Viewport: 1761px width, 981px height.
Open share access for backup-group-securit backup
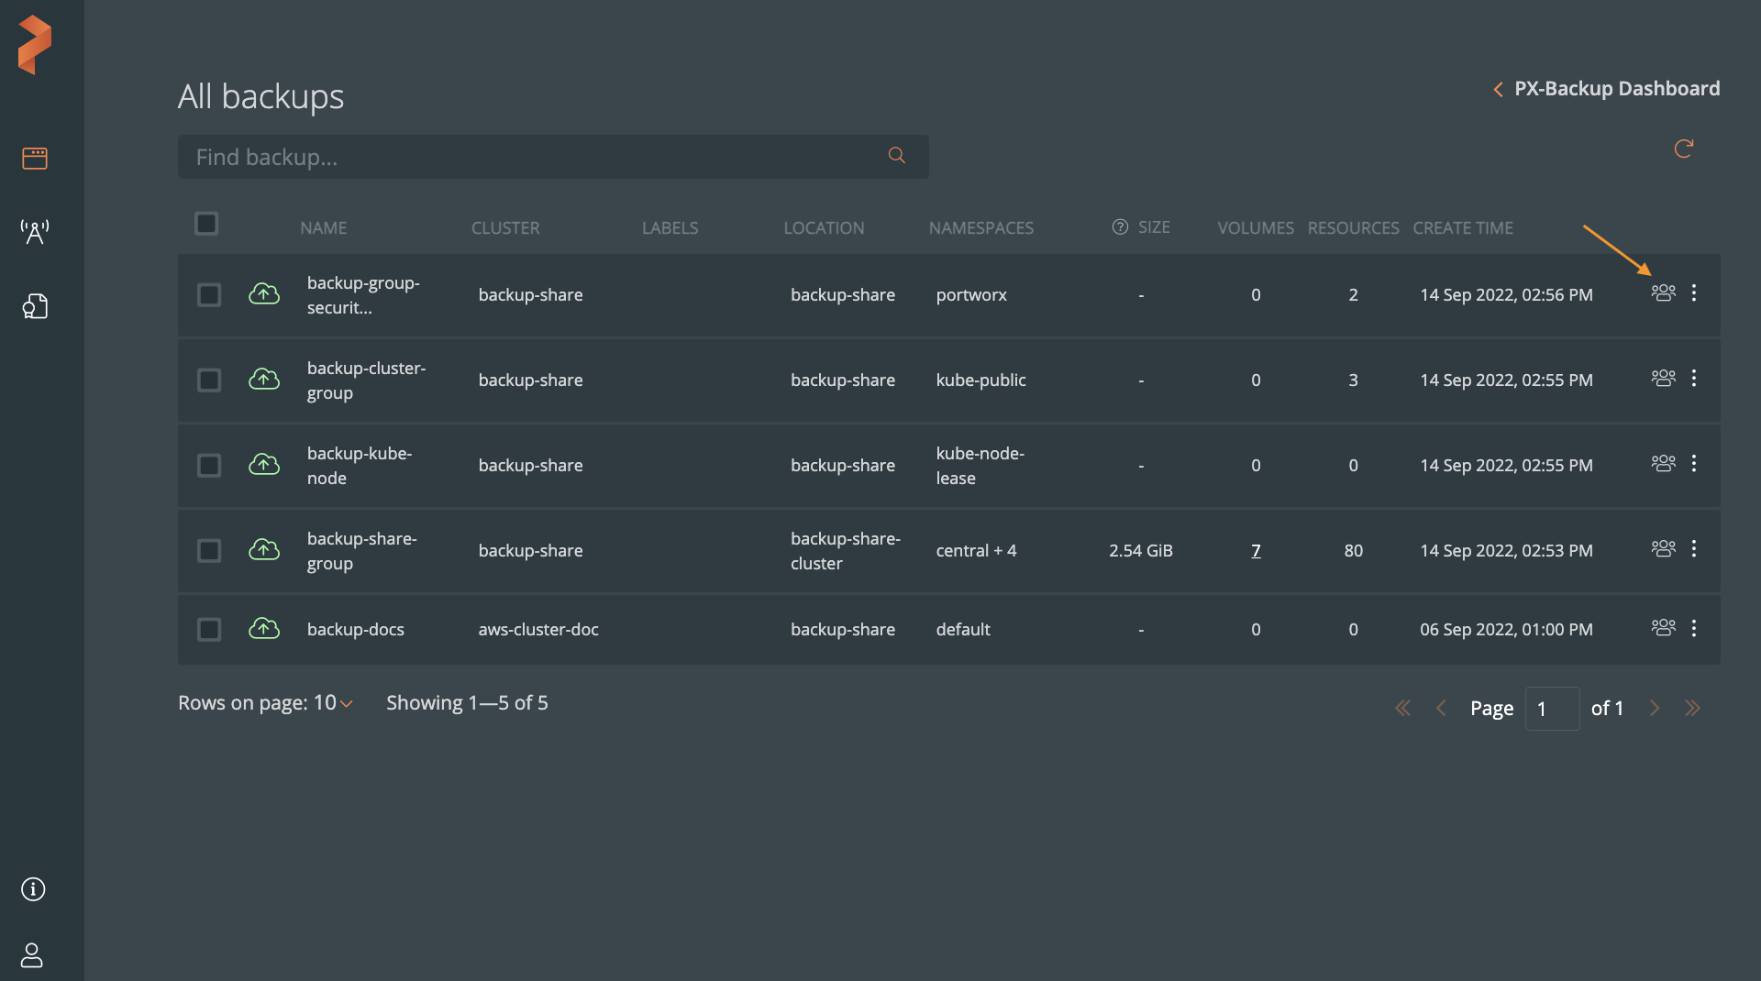click(1663, 293)
